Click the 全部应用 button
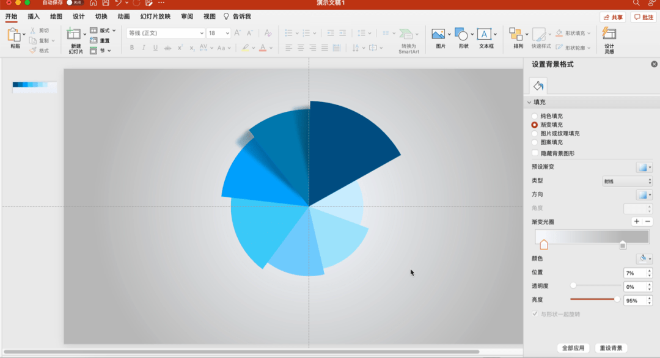 [573, 348]
